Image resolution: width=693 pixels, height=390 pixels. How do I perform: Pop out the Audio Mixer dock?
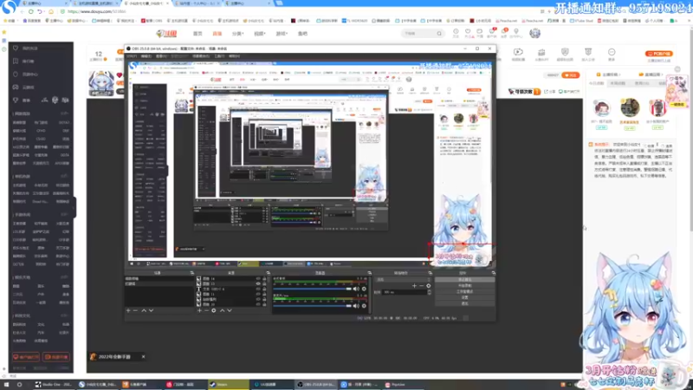370,273
